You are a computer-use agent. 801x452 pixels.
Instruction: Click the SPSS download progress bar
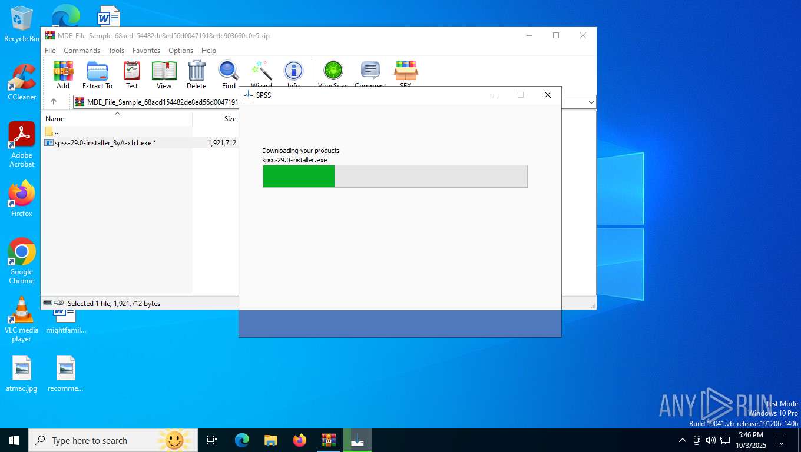[395, 177]
